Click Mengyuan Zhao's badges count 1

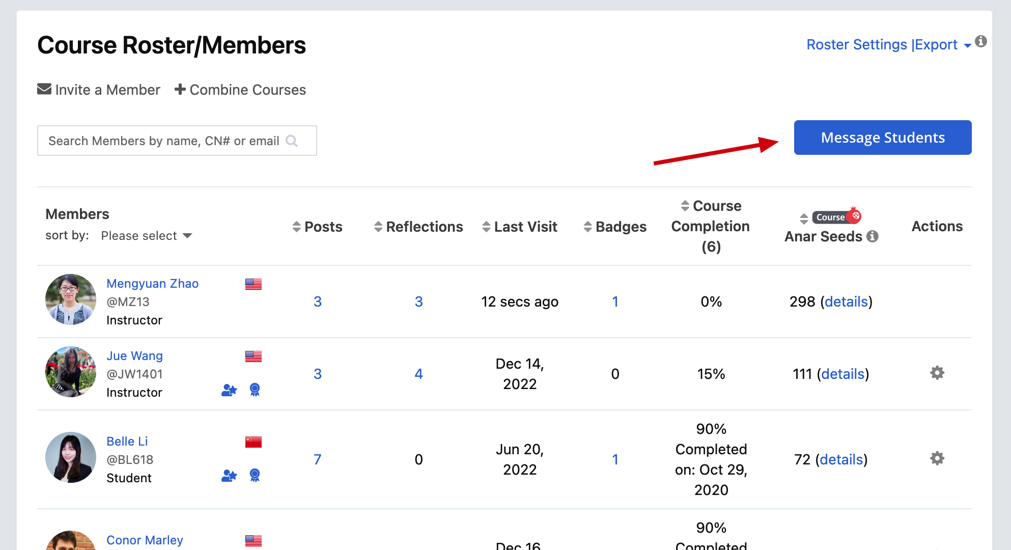[x=615, y=301]
